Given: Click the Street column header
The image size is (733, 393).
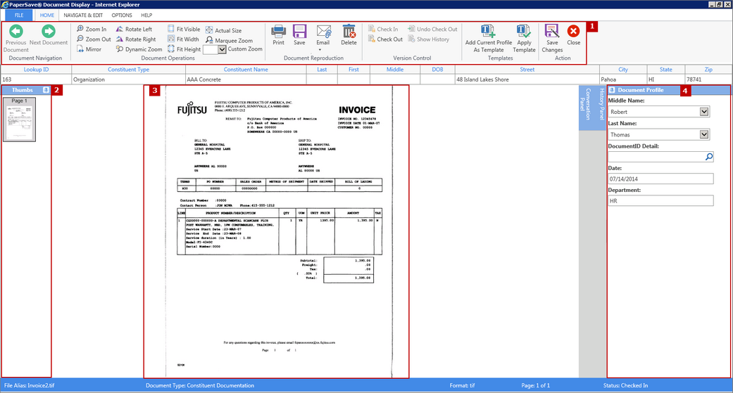Looking at the screenshot, I should point(527,70).
